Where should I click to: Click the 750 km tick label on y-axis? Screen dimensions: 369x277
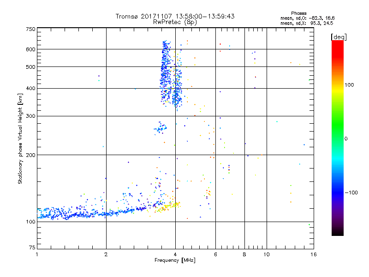(x=30, y=29)
